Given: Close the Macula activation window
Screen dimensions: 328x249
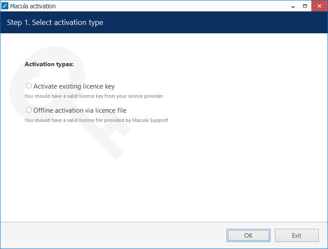Looking at the screenshot, I should tap(319, 6).
